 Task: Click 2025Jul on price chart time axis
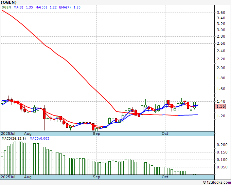pyautogui.click(x=8, y=133)
